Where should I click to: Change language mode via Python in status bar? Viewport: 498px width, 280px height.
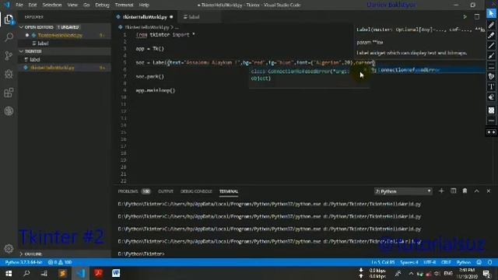pyautogui.click(x=464, y=262)
